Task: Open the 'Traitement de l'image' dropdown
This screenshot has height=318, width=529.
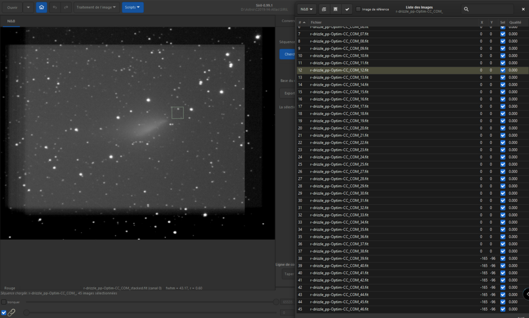Action: pos(96,8)
